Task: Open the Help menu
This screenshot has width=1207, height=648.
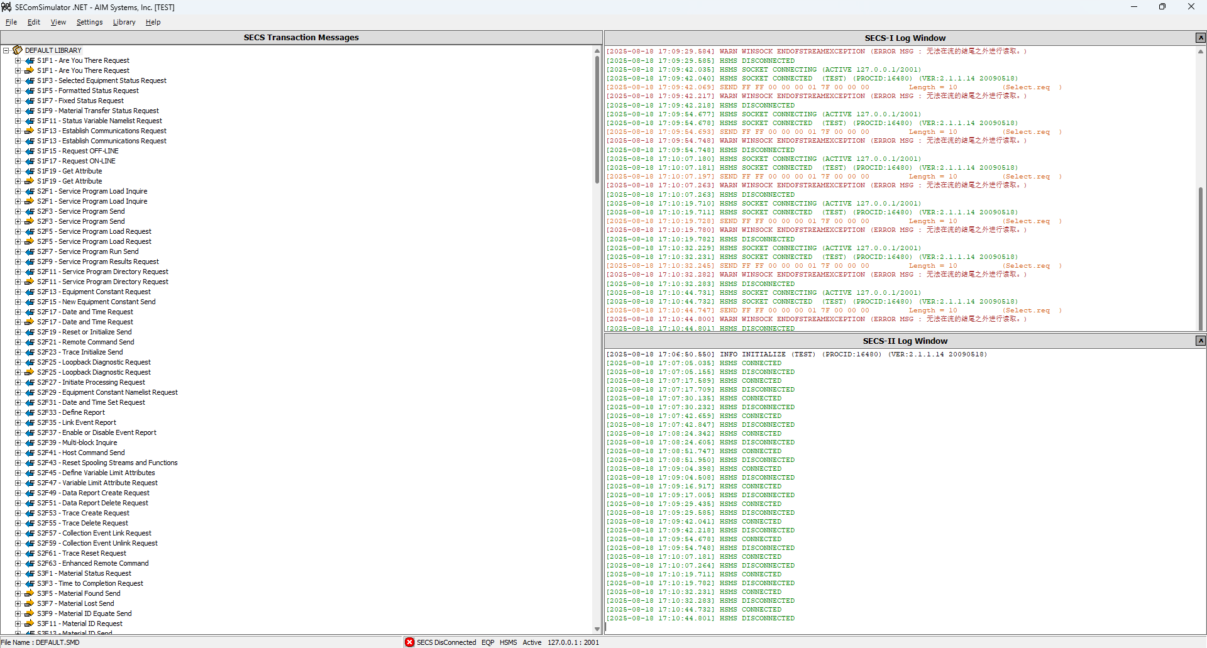Action: [153, 22]
